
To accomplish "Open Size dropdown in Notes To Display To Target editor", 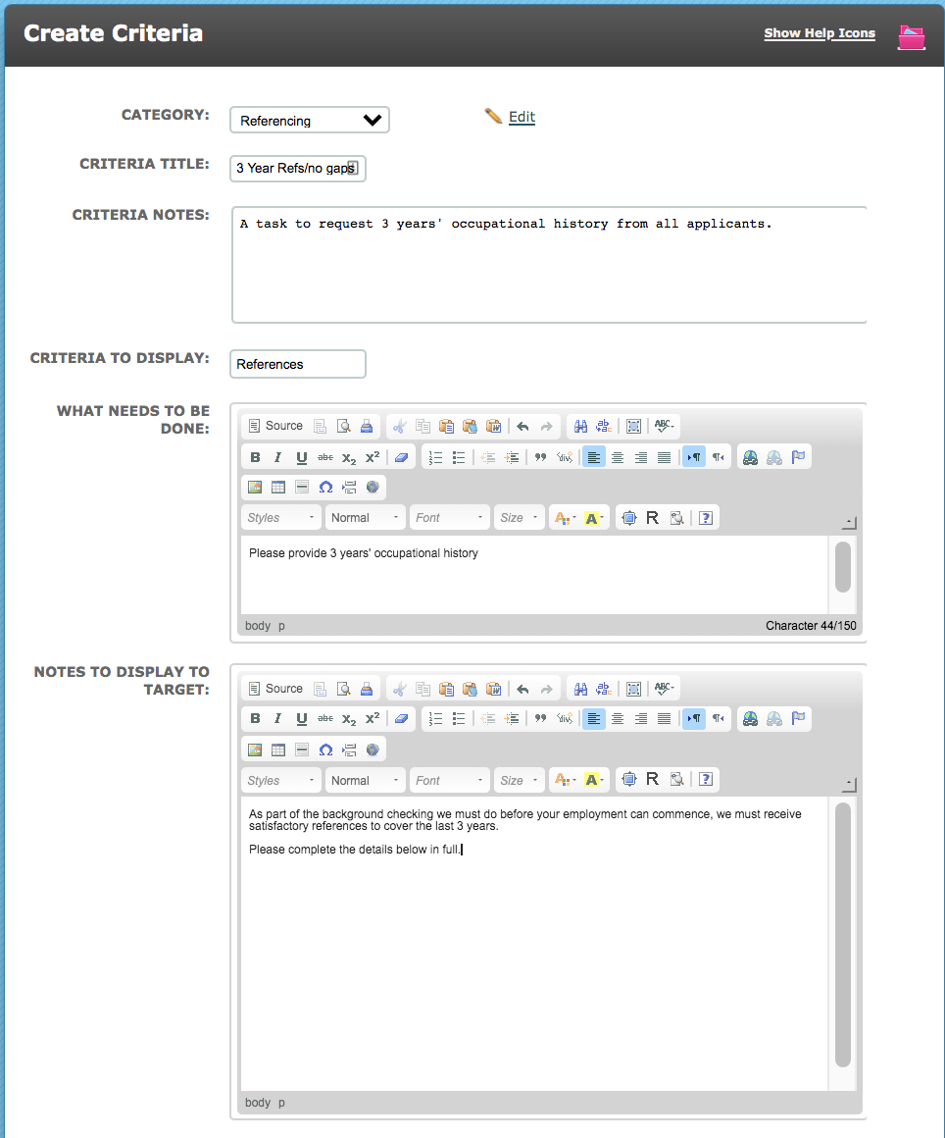I will coord(520,780).
